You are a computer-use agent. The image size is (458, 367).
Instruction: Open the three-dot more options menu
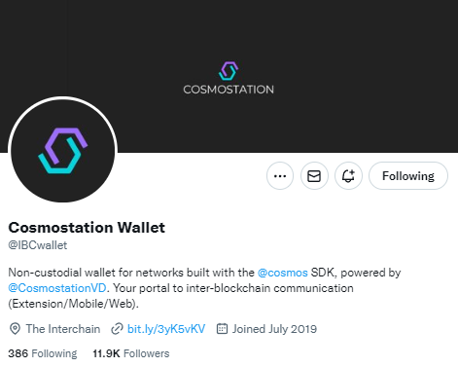point(280,176)
